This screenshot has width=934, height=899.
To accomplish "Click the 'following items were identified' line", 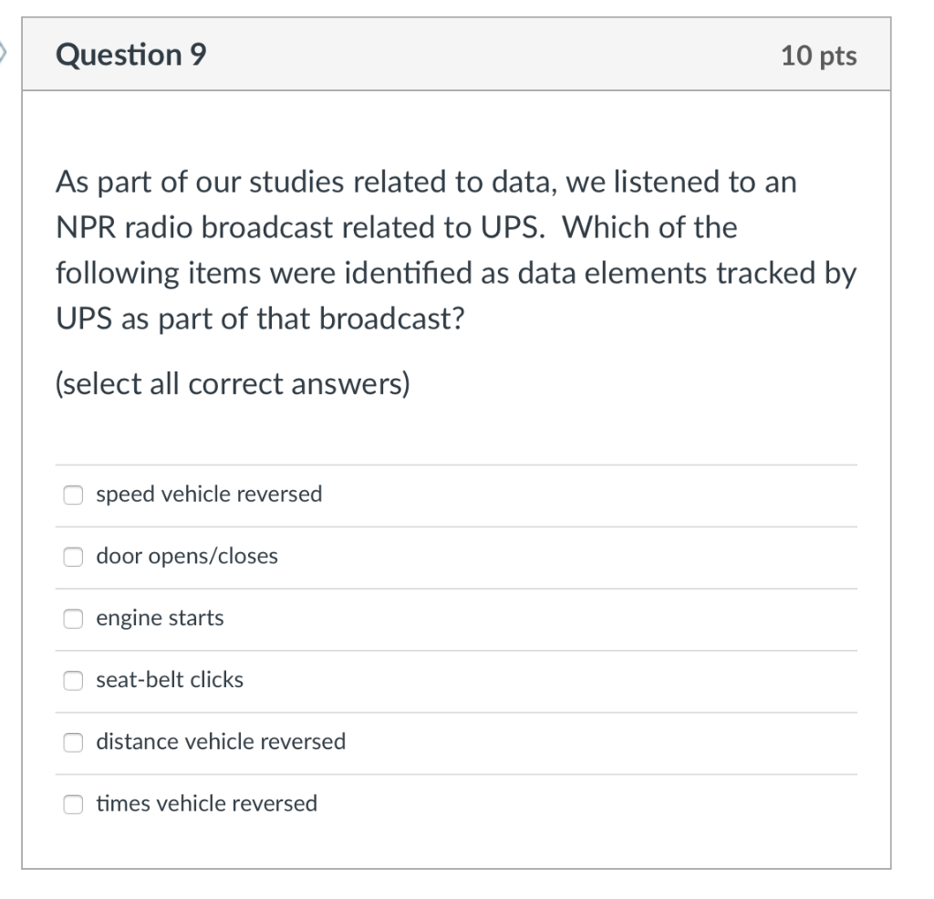I will [x=456, y=274].
